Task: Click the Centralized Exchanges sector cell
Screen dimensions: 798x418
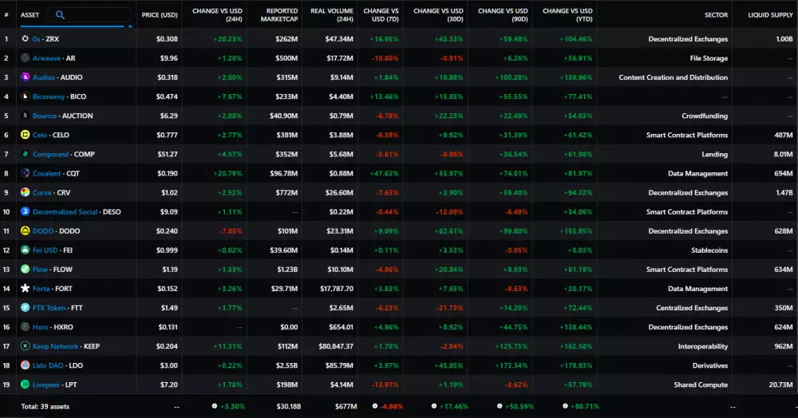Action: [x=692, y=308]
